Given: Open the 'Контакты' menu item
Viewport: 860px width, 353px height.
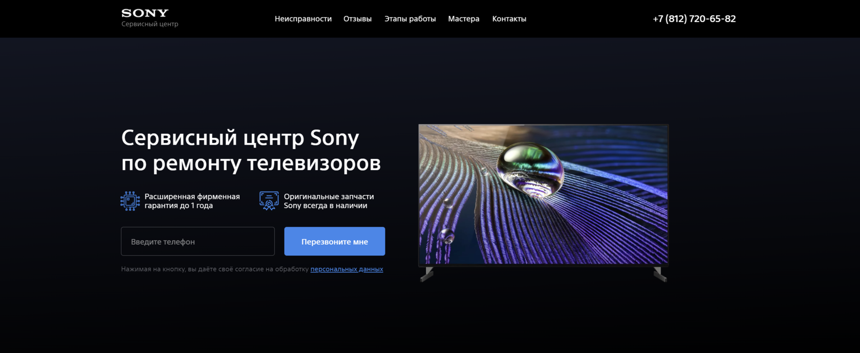Looking at the screenshot, I should (x=509, y=19).
